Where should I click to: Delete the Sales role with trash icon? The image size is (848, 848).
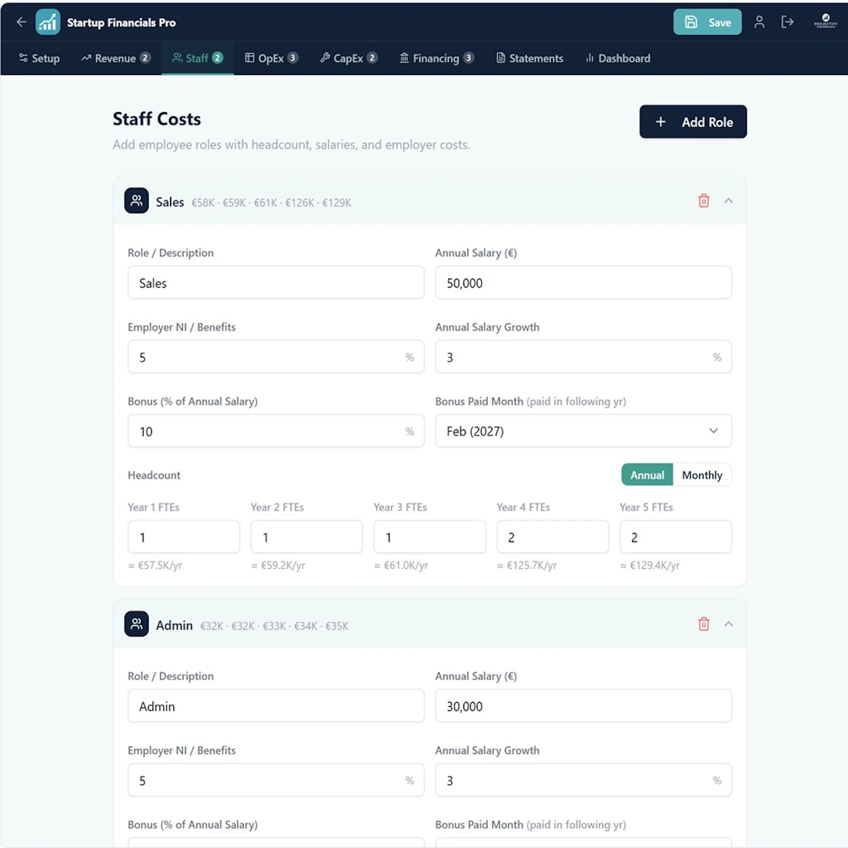[703, 201]
